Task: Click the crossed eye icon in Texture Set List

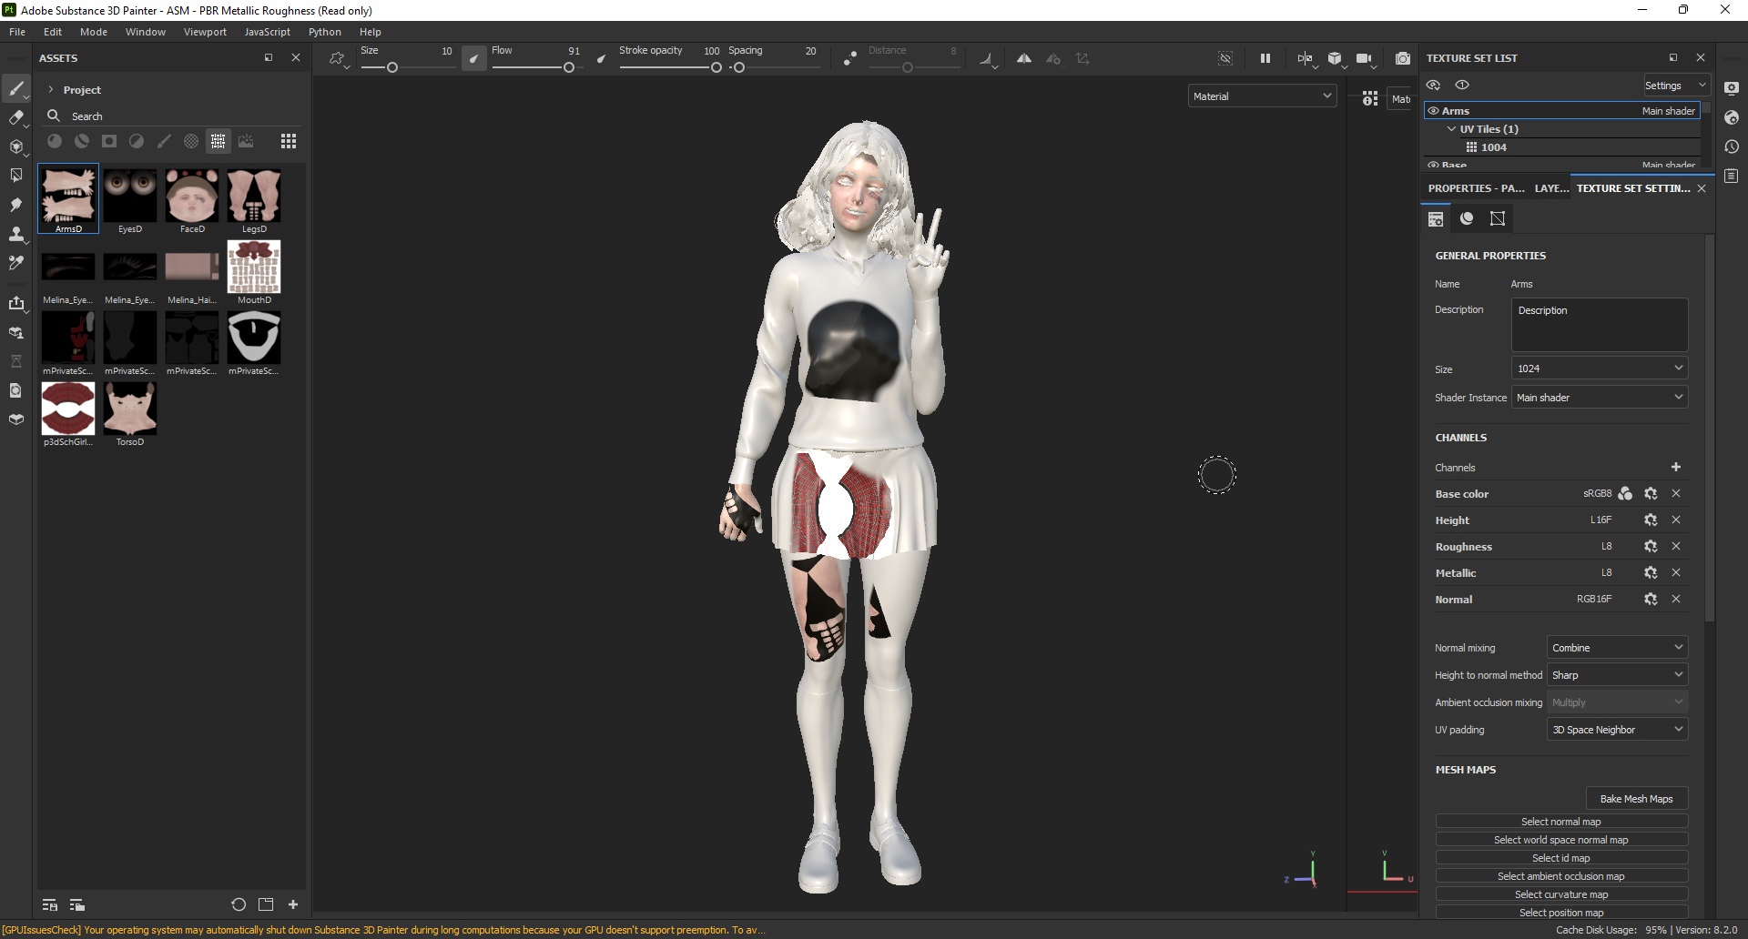Action: pyautogui.click(x=1434, y=85)
